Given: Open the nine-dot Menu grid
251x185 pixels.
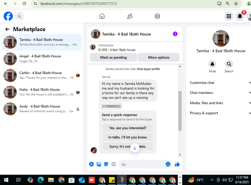Looking at the screenshot, I should click(229, 16).
